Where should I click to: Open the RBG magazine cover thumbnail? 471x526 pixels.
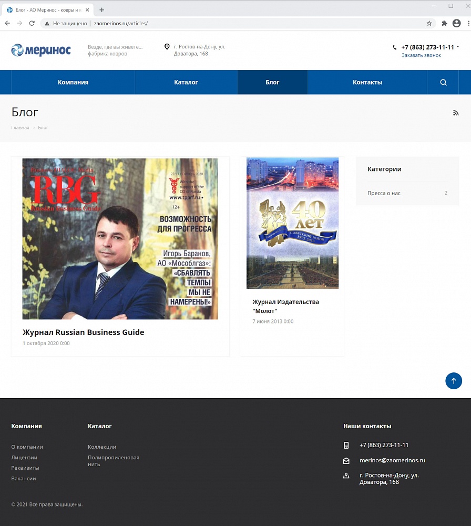coord(120,239)
